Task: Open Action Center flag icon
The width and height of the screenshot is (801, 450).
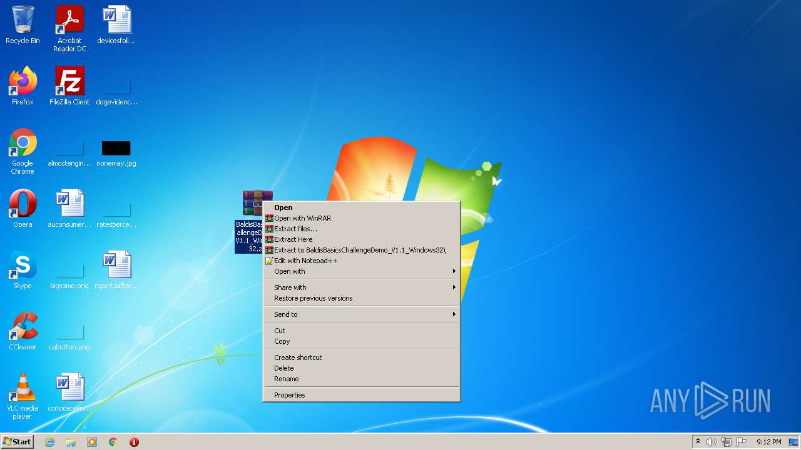Action: (742, 442)
